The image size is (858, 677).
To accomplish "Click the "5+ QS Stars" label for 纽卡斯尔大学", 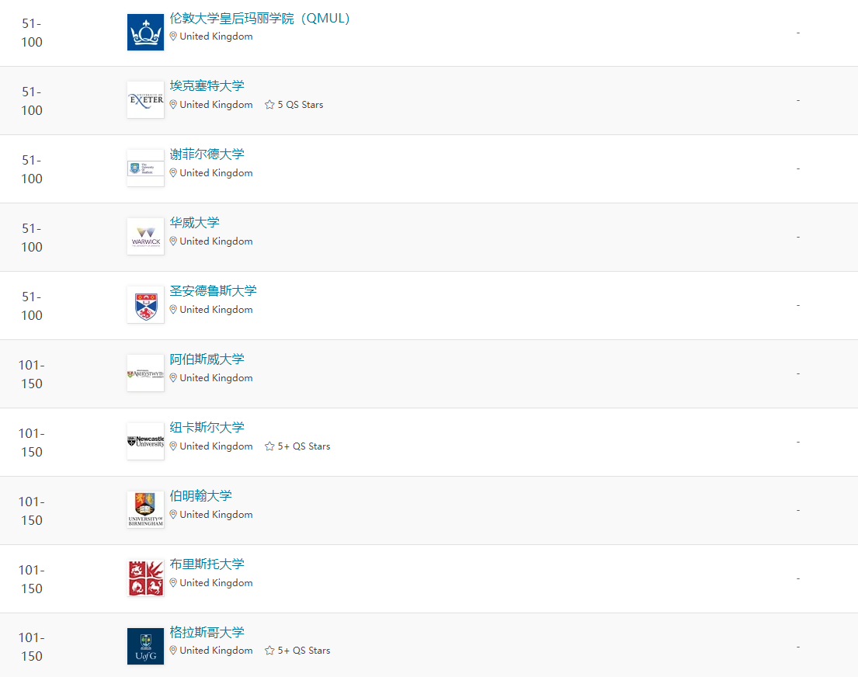I will pyautogui.click(x=304, y=446).
